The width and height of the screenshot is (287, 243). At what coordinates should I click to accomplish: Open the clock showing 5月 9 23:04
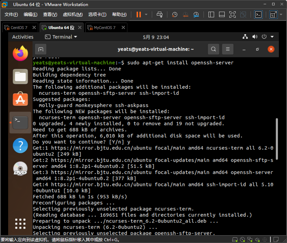[156, 37]
